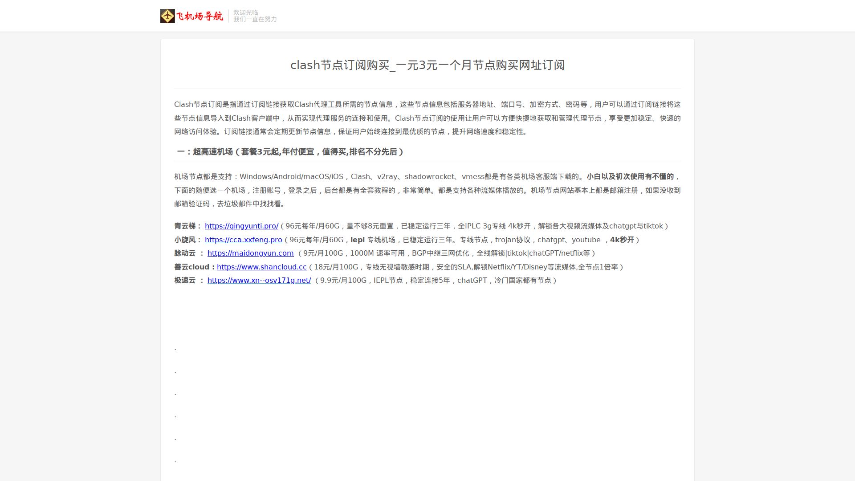Click the bold iepl text in 小旋风 line
This screenshot has height=481, width=855.
coord(357,240)
